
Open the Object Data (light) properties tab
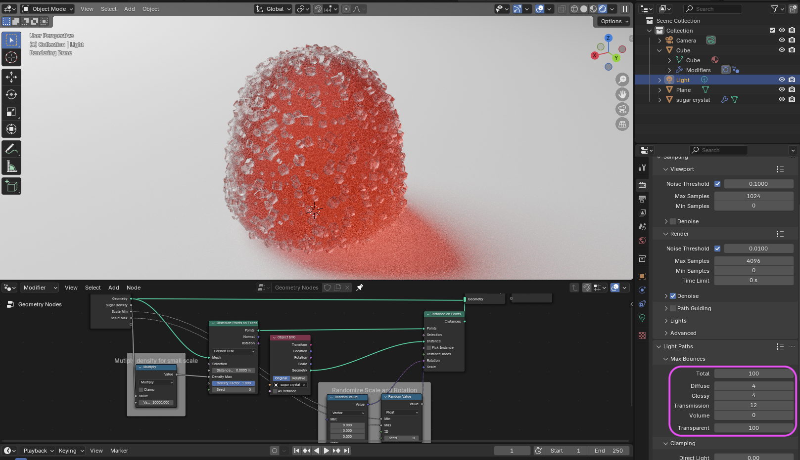[642, 318]
